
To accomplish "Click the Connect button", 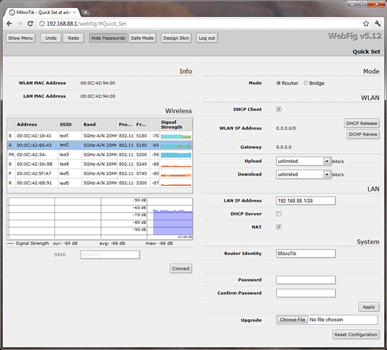I will click(x=181, y=269).
